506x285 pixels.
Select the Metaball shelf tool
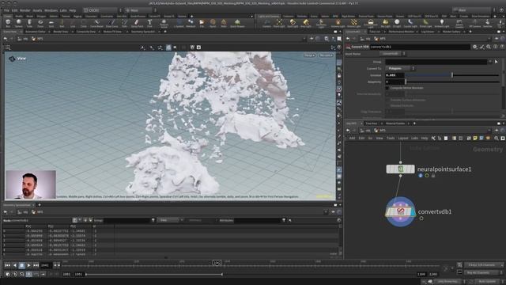point(191,23)
